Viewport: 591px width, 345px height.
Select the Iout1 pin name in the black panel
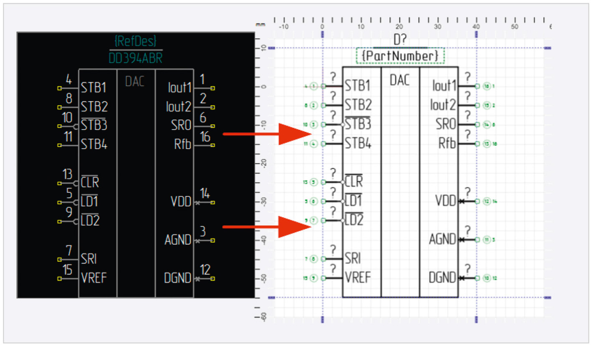pyautogui.click(x=179, y=88)
